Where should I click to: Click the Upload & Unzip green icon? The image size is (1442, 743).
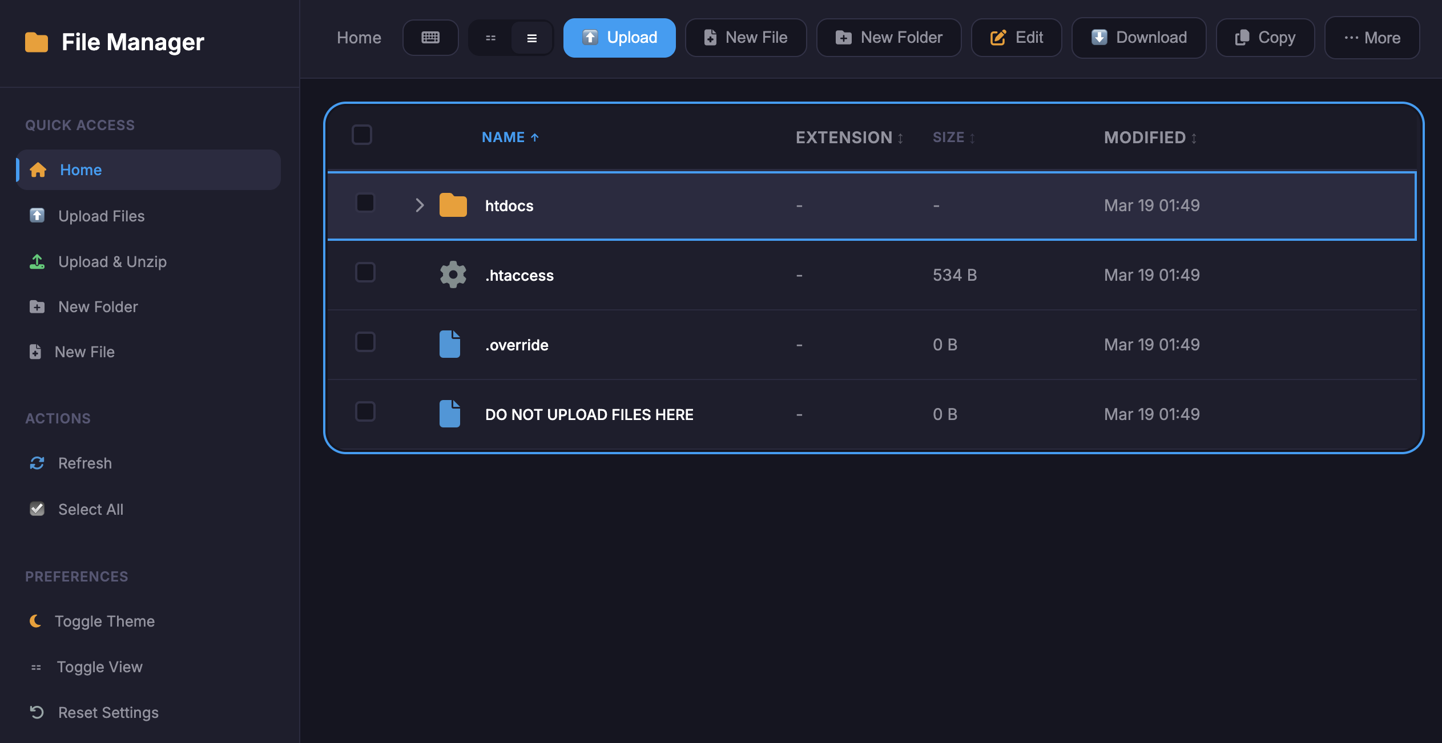[x=37, y=261]
